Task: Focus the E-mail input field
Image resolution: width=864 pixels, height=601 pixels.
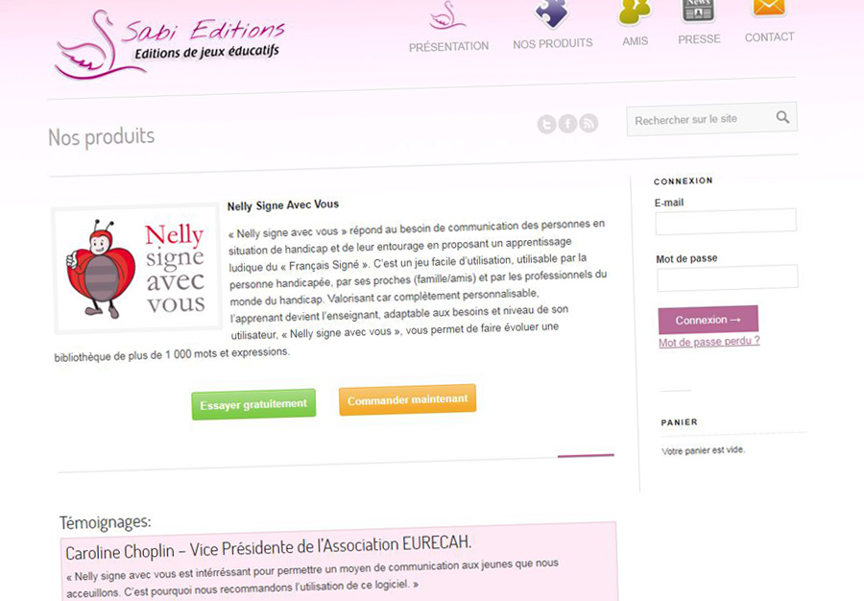Action: [x=726, y=221]
